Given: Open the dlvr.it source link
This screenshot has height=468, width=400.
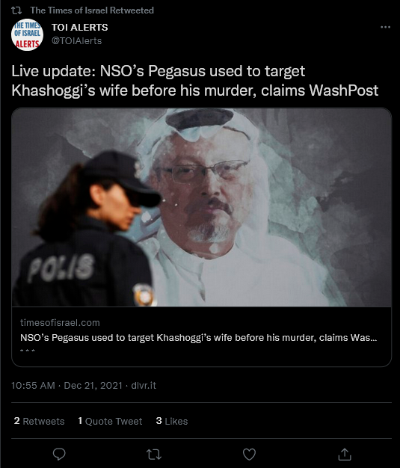Looking at the screenshot, I should (x=144, y=385).
